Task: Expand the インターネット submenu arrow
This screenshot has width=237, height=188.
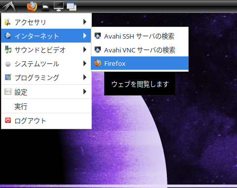Action: 85,36
